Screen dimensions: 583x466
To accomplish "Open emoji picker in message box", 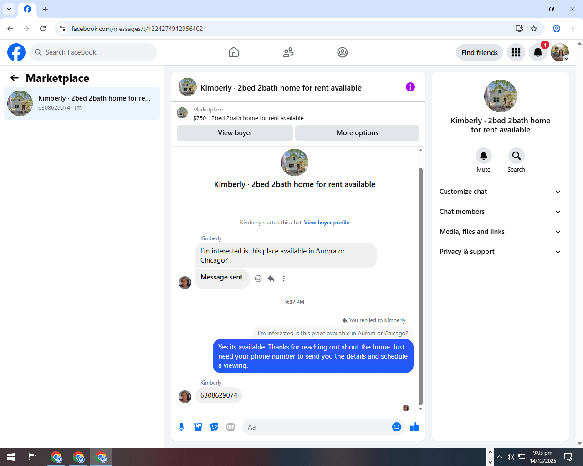I will click(x=397, y=427).
